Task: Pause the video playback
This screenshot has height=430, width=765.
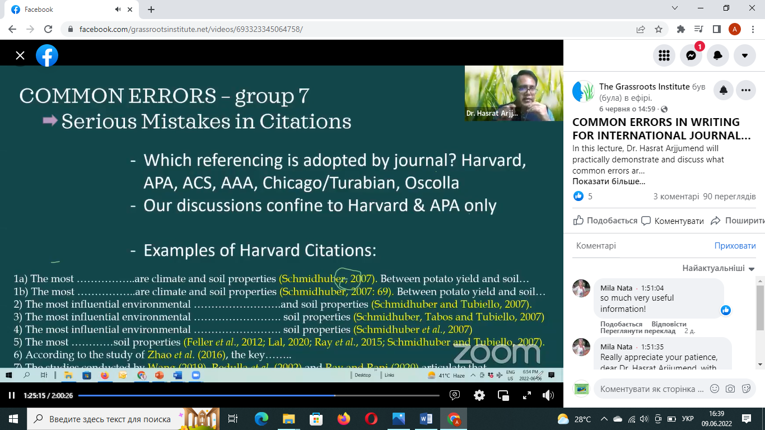Action: (x=12, y=395)
